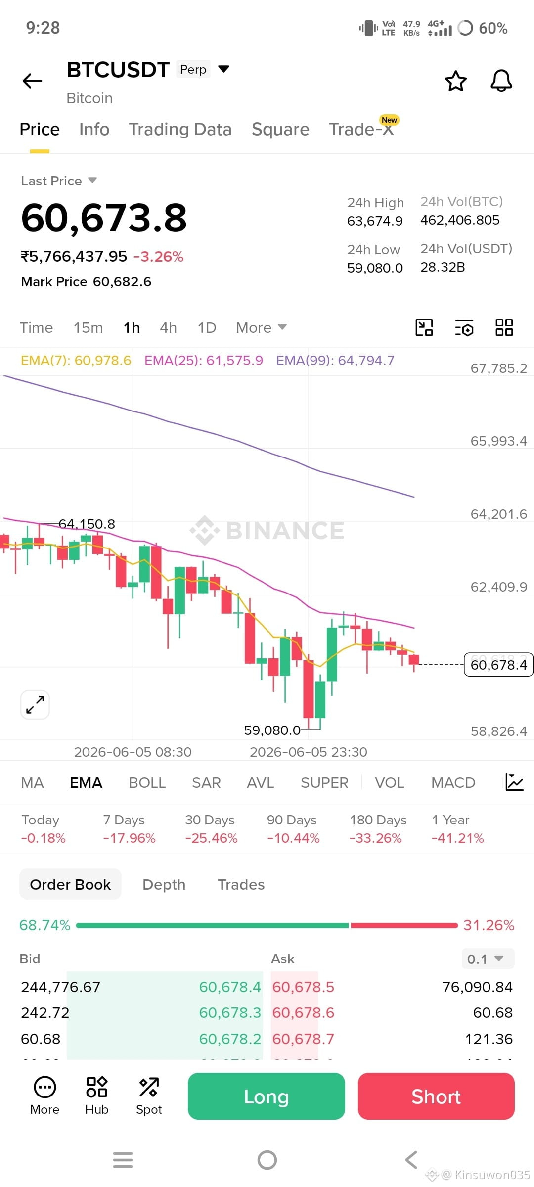Viewport: 534px width, 1187px height.
Task: Expand the BTCUSDT Perp pair selector arrow
Action: click(x=224, y=69)
